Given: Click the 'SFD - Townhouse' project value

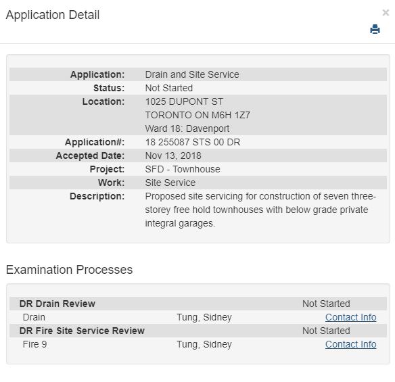Looking at the screenshot, I should click(183, 169).
